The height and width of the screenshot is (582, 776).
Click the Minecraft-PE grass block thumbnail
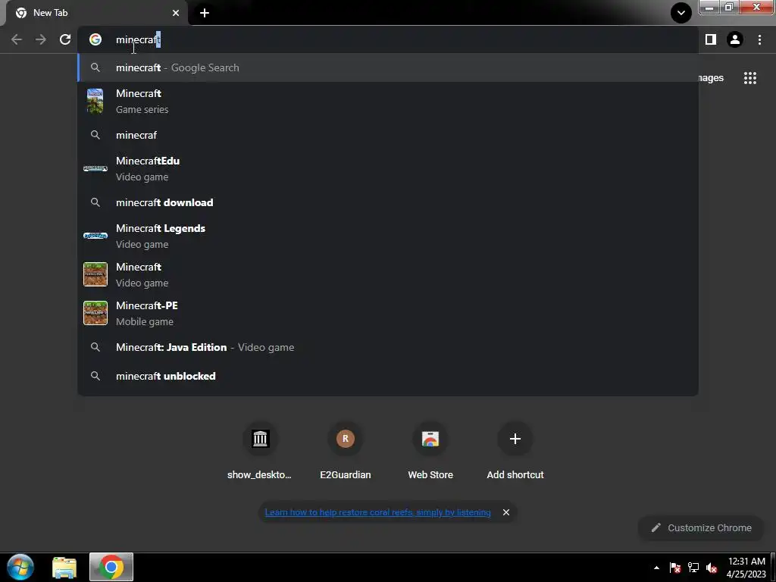95,313
